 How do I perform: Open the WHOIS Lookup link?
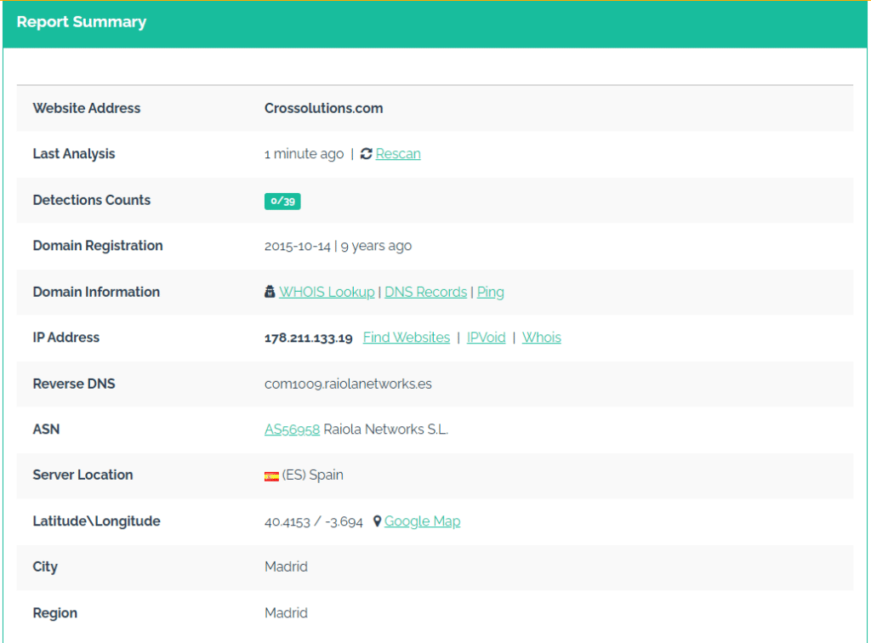pos(327,292)
